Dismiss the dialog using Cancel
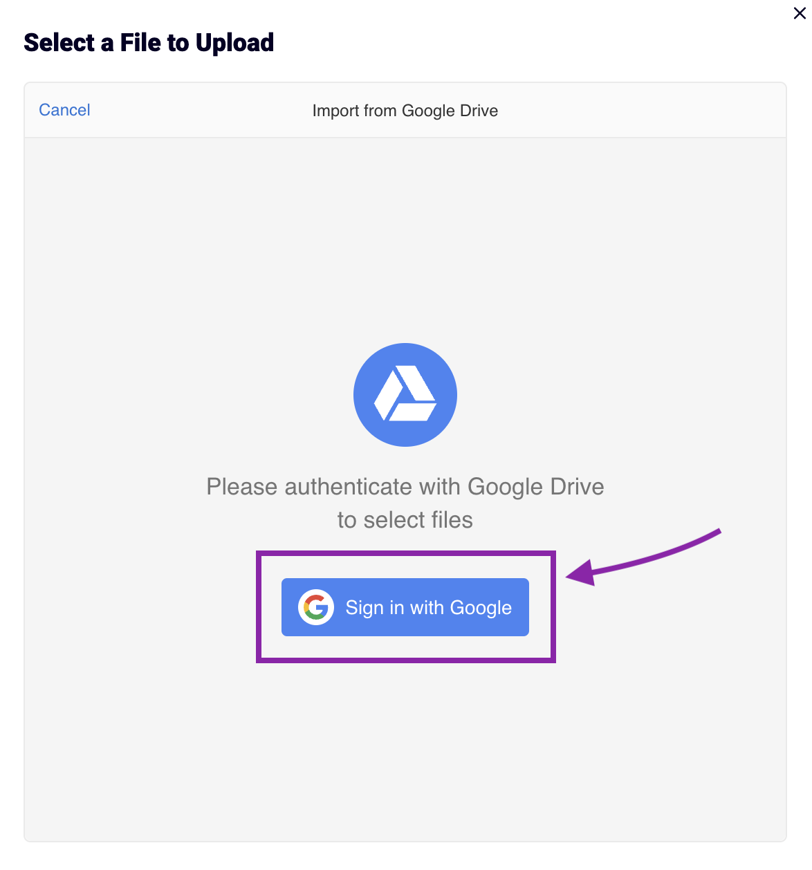 [x=64, y=109]
